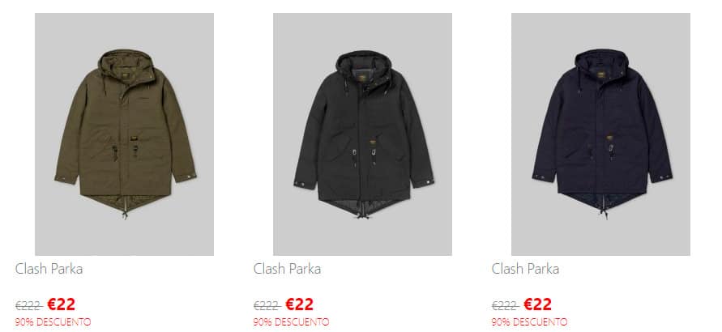Open the navy blue Clash Parka image
Image resolution: width=722 pixels, height=332 pixels.
(600, 134)
